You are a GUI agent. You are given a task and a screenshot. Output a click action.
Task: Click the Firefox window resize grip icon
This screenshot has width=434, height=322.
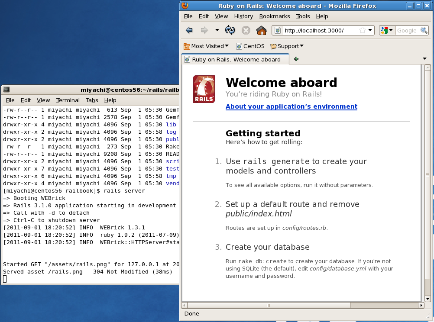[x=428, y=316]
